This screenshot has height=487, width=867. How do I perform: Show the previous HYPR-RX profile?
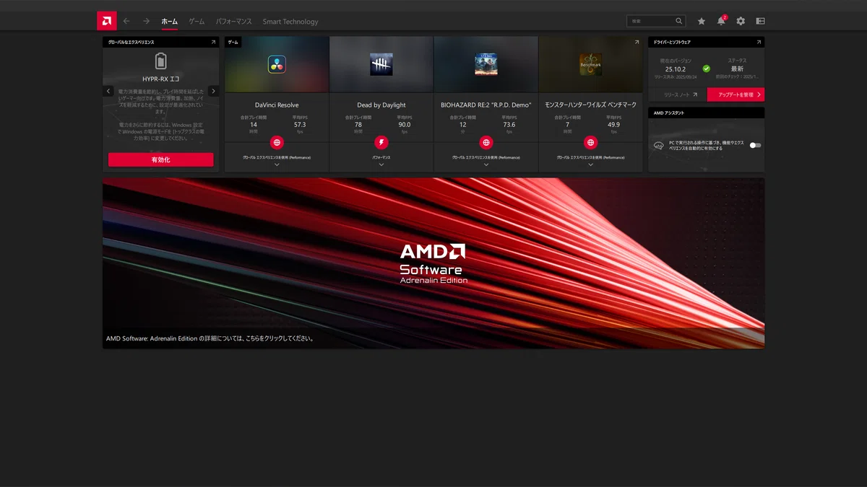(x=108, y=91)
